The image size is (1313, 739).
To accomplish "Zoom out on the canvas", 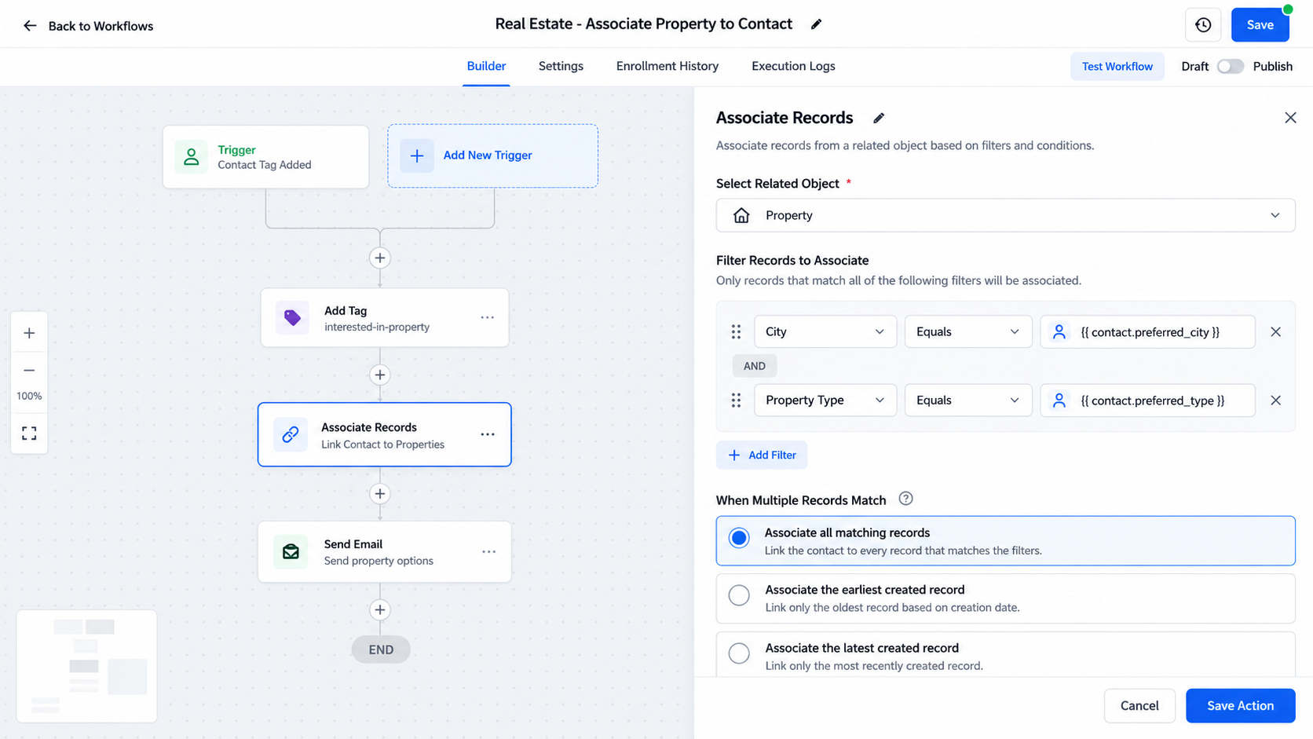I will [29, 370].
